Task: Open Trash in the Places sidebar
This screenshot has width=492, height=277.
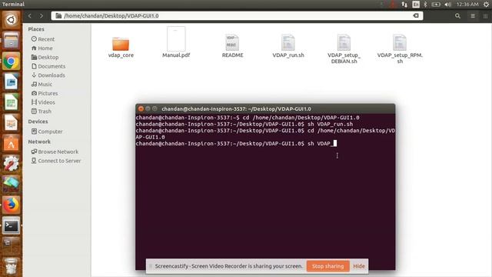Action: 41,112
